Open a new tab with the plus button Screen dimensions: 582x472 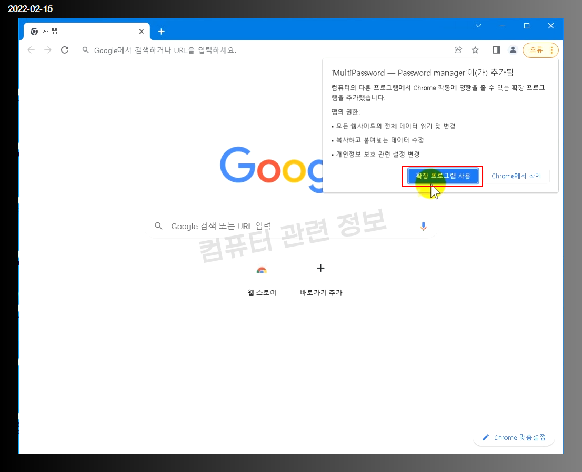(161, 32)
